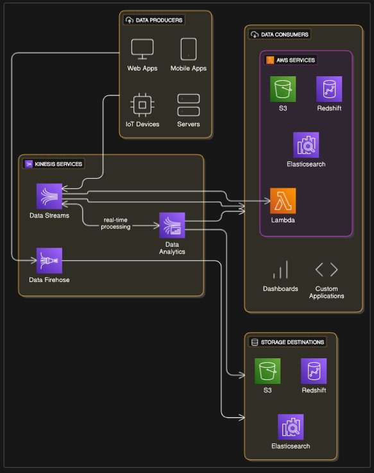Select database icon beside Storage Destinations title
This screenshot has height=473, width=374.
(255, 342)
